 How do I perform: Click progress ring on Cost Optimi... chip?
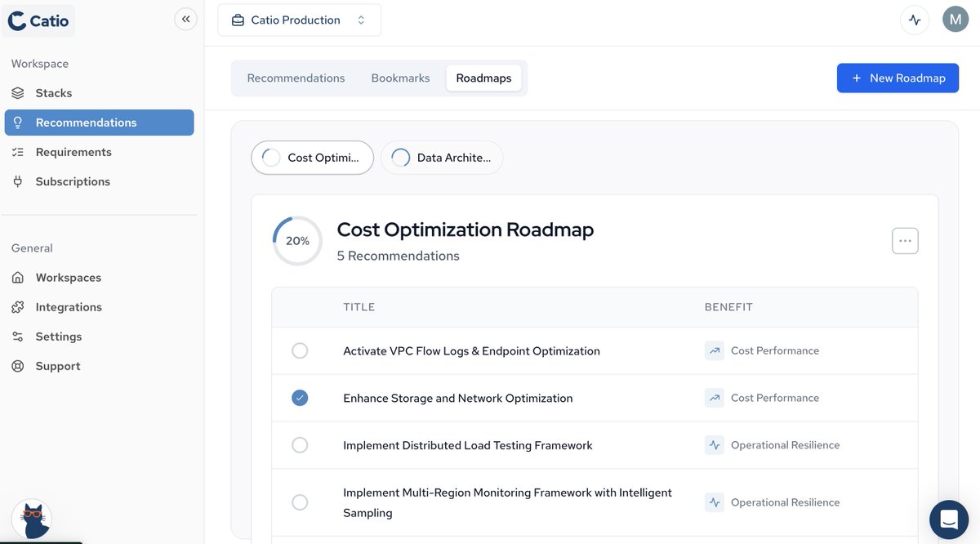point(271,158)
